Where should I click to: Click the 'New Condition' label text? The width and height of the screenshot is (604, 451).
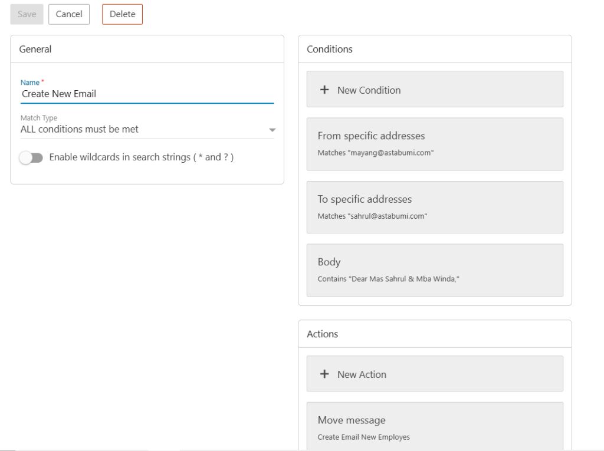click(369, 90)
